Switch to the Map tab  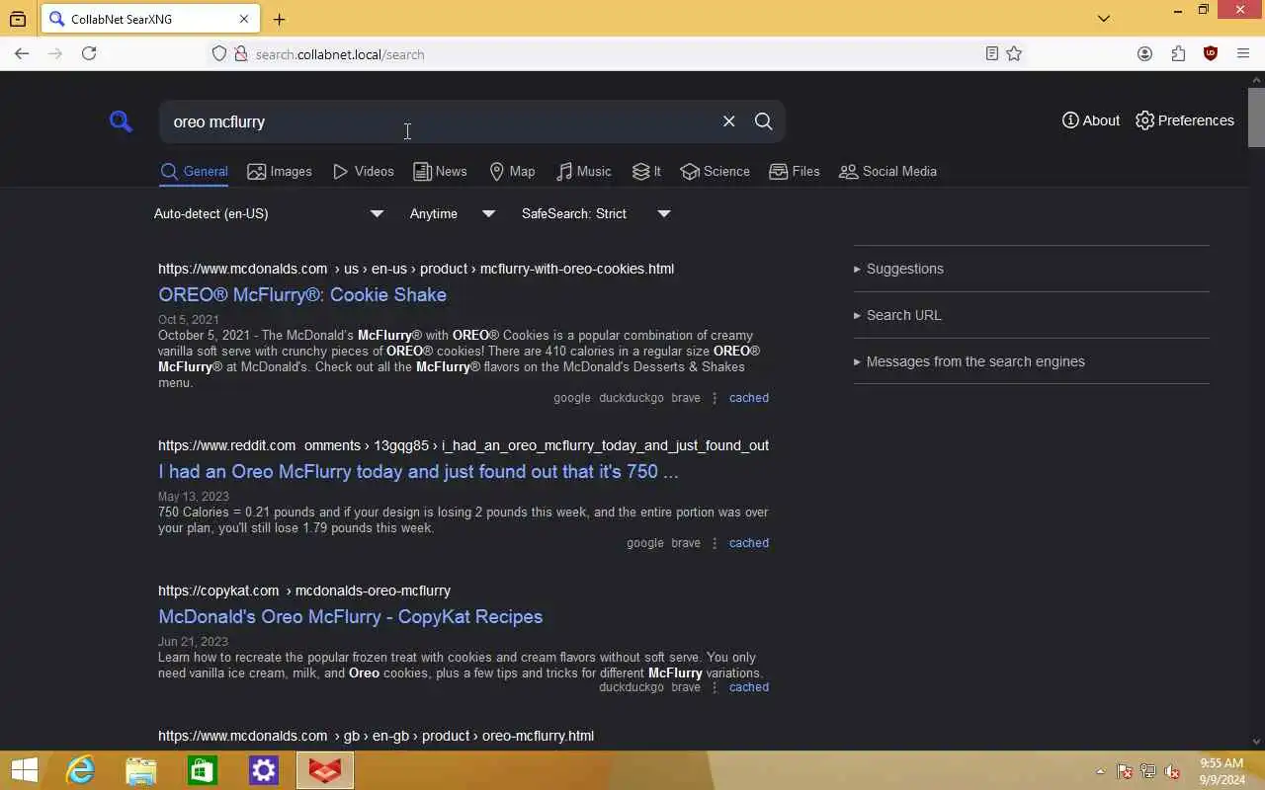click(512, 172)
